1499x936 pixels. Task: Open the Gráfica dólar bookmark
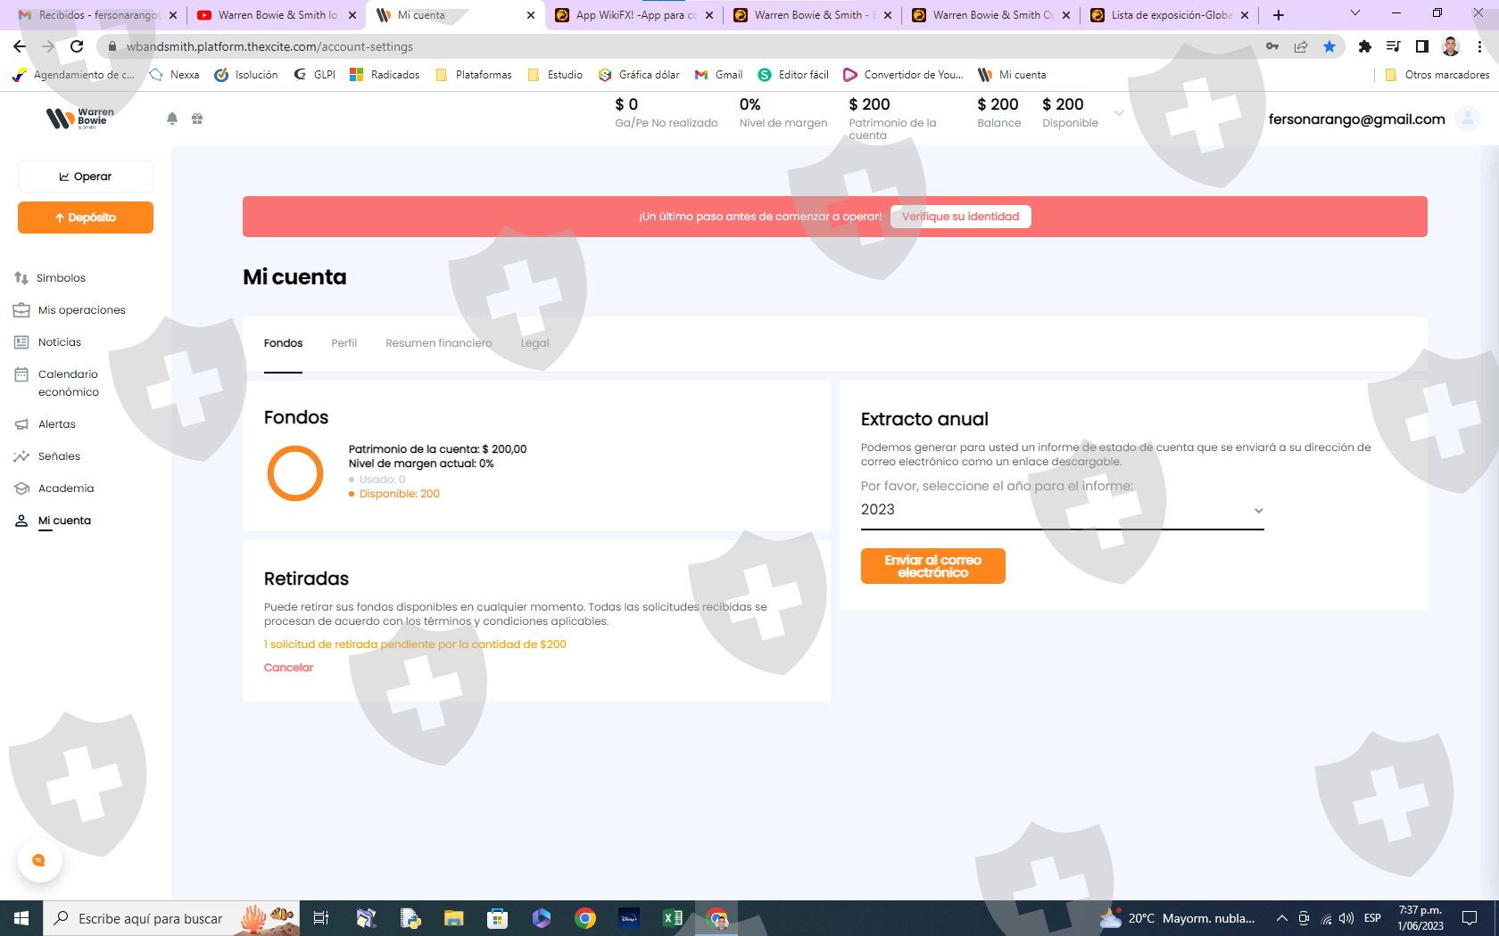(x=639, y=75)
